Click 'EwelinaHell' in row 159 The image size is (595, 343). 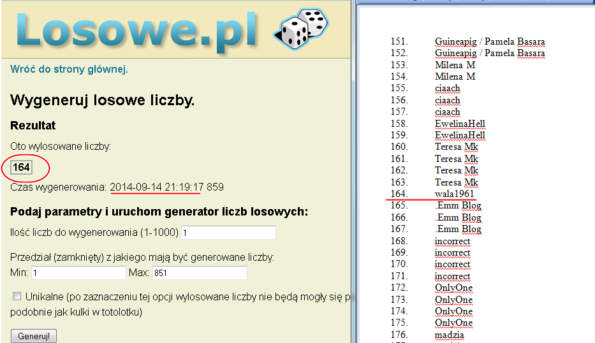[x=460, y=135]
